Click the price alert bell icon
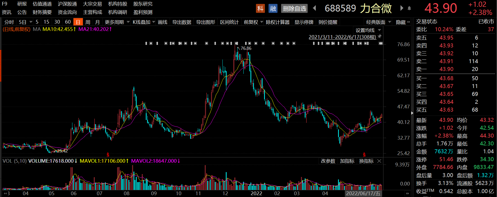 tap(409, 8)
